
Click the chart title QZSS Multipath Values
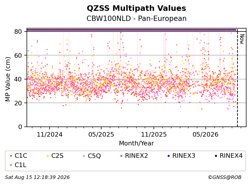click(136, 8)
